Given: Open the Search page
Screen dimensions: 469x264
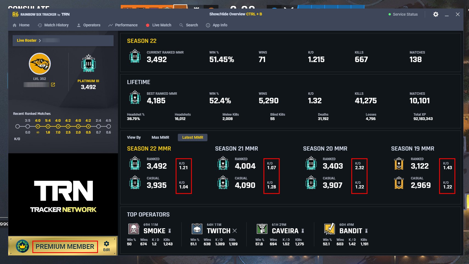Looking at the screenshot, I should (x=189, y=25).
